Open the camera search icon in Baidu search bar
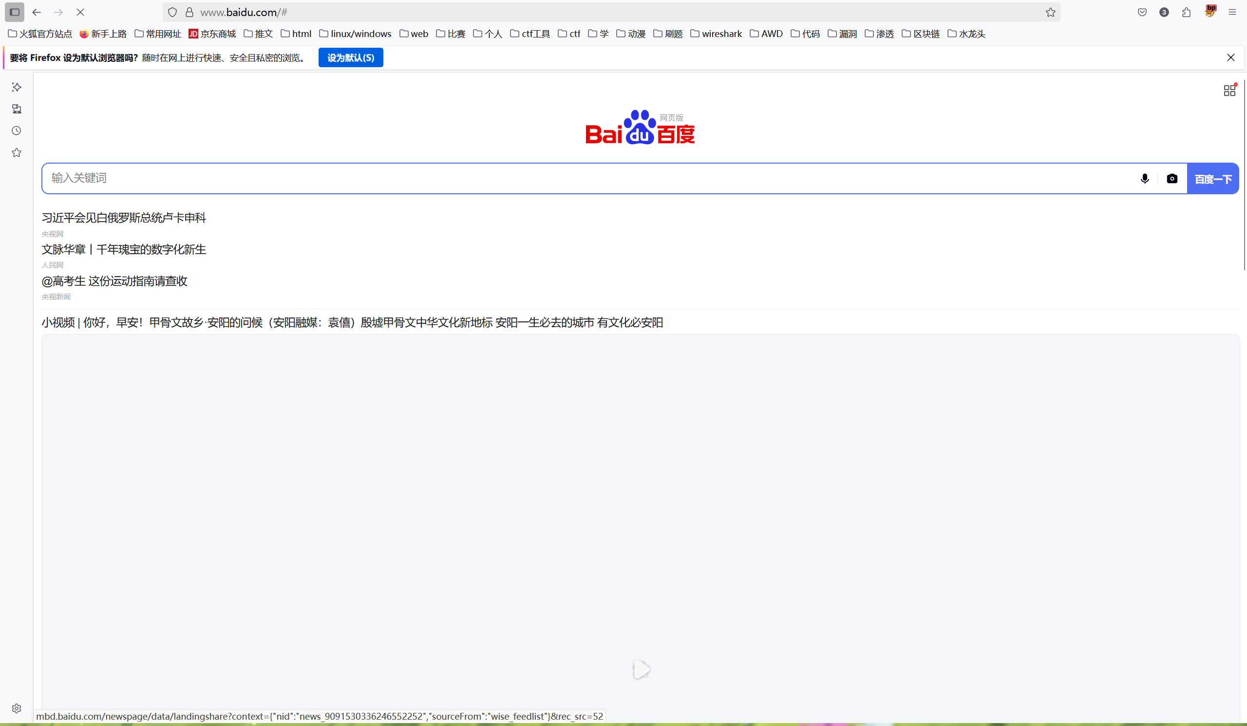The height and width of the screenshot is (726, 1247). point(1172,179)
